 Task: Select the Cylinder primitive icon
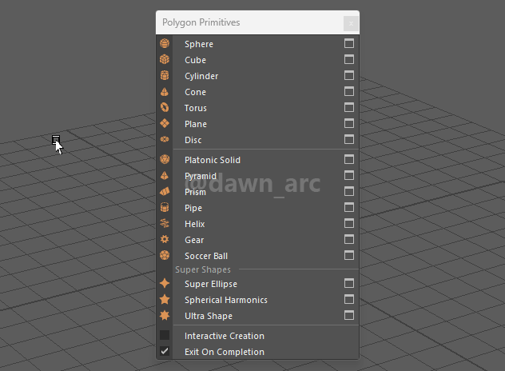click(x=165, y=76)
